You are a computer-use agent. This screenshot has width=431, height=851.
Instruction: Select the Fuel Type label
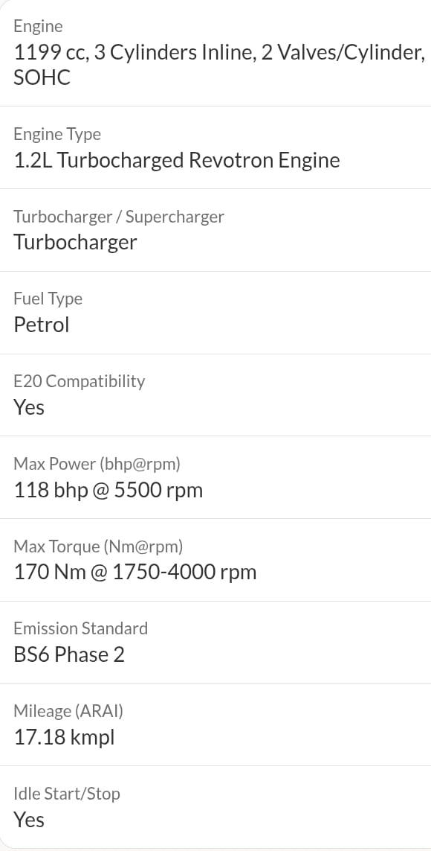coord(48,299)
